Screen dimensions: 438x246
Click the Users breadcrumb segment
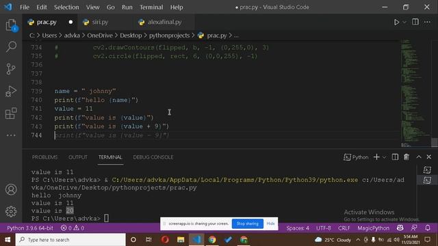[49, 36]
